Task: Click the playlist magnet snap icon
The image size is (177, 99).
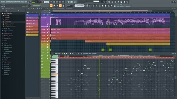Action: [x=29, y=9]
